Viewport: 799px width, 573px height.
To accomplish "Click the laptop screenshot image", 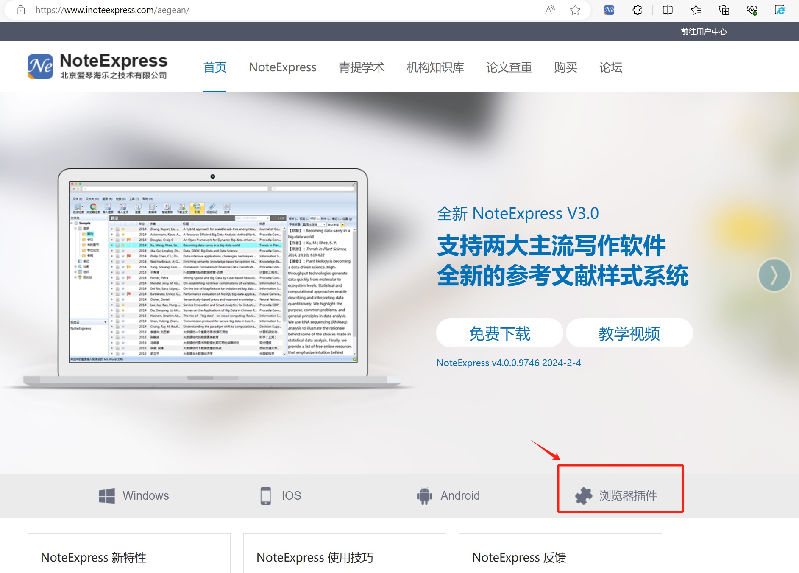I will 213,278.
